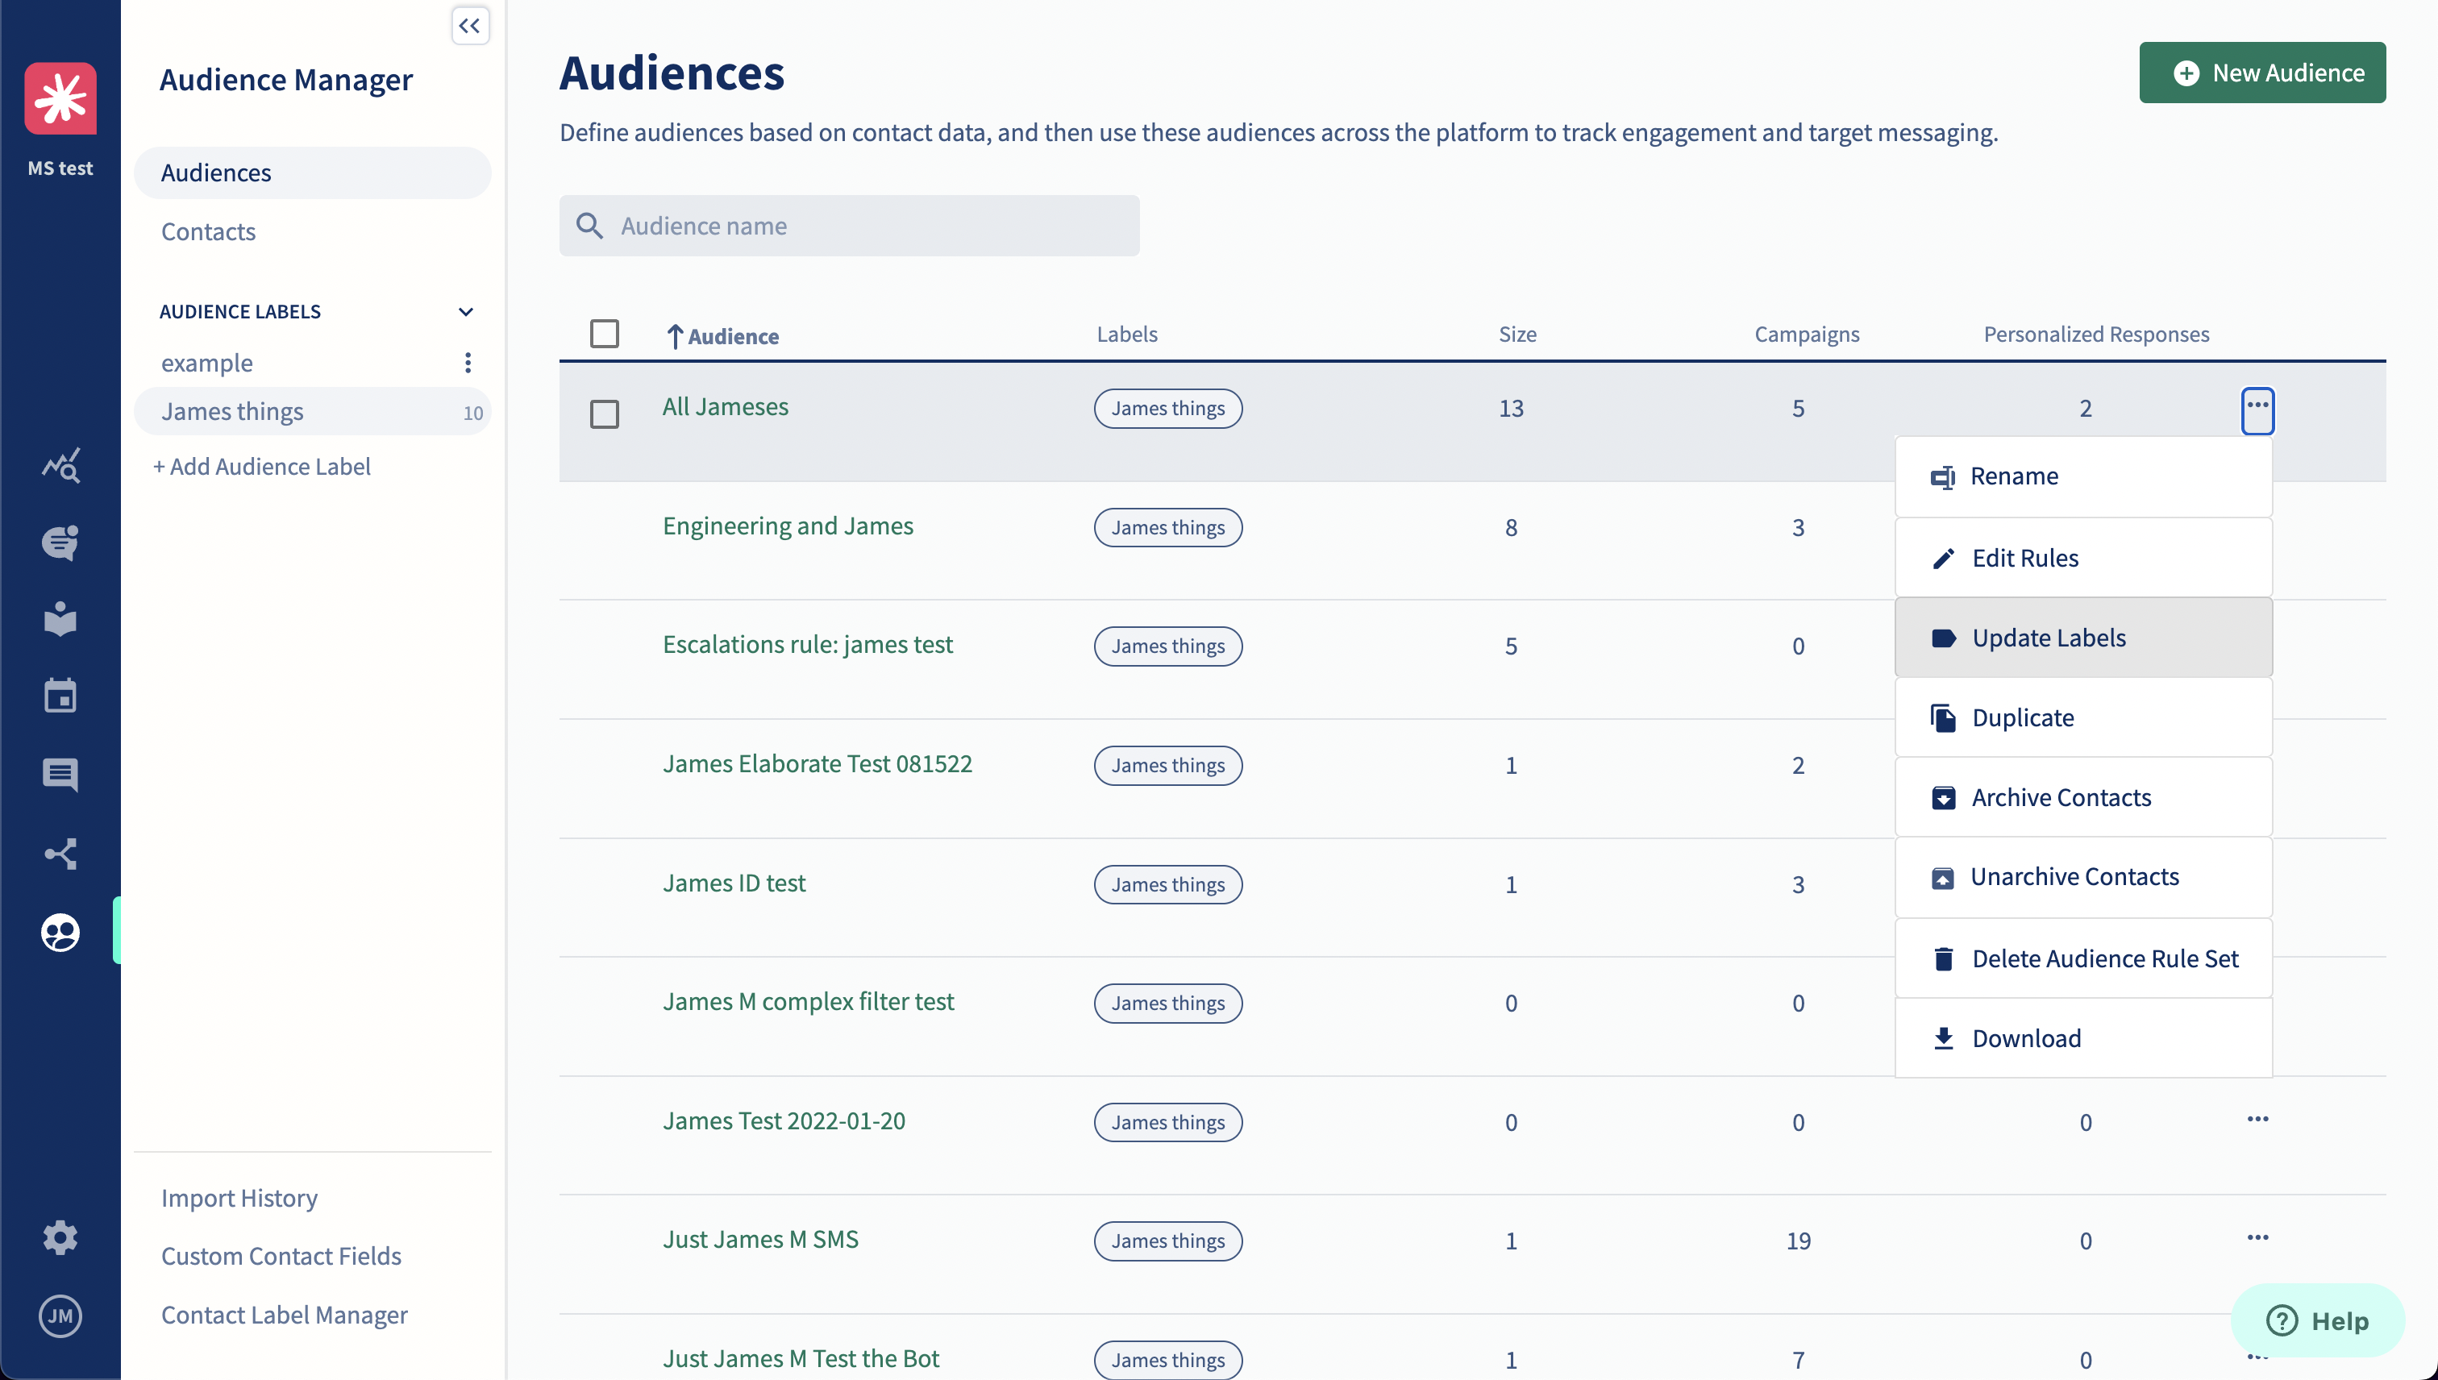
Task: Open the Escalations rule: james test audience
Action: point(808,645)
